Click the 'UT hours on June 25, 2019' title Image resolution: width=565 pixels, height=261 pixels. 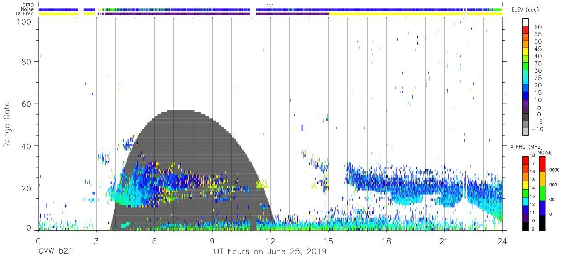pos(270,252)
